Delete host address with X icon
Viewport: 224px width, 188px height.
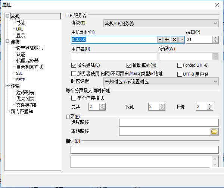click(x=174, y=39)
